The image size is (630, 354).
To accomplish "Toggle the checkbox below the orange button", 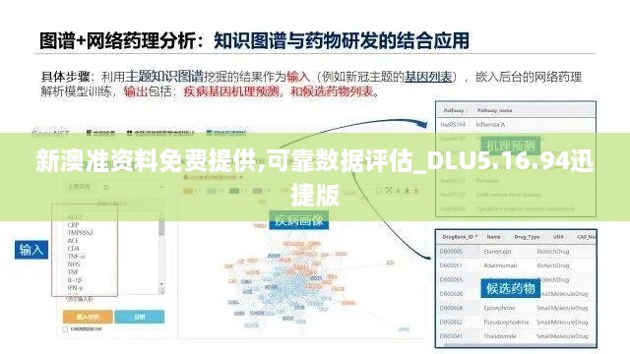I will coord(65,329).
